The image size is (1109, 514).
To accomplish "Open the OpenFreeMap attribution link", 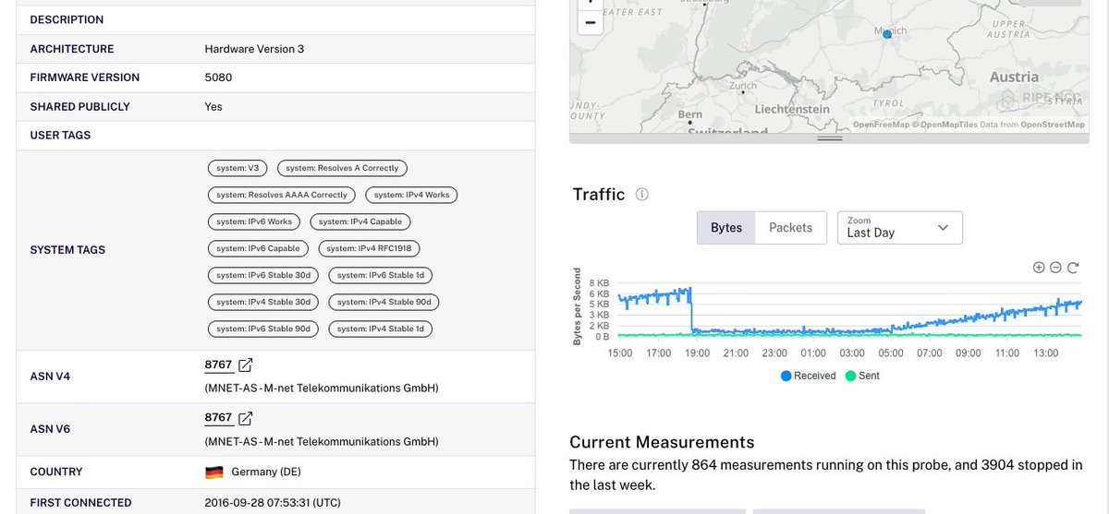I will (882, 125).
